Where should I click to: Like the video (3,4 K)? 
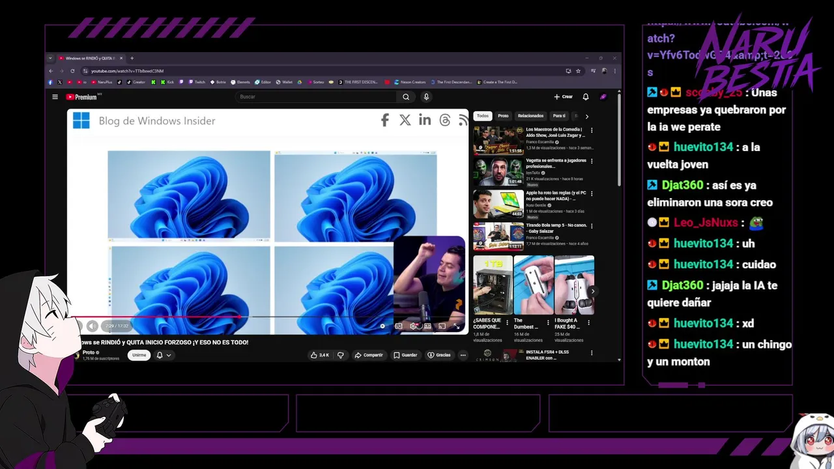(320, 355)
